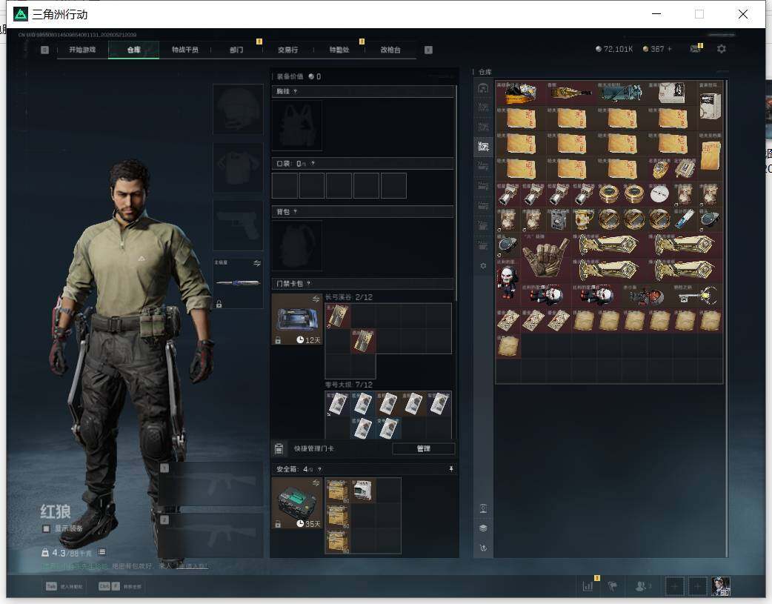Select the 仓库 tab
772x604 pixels.
click(x=133, y=50)
